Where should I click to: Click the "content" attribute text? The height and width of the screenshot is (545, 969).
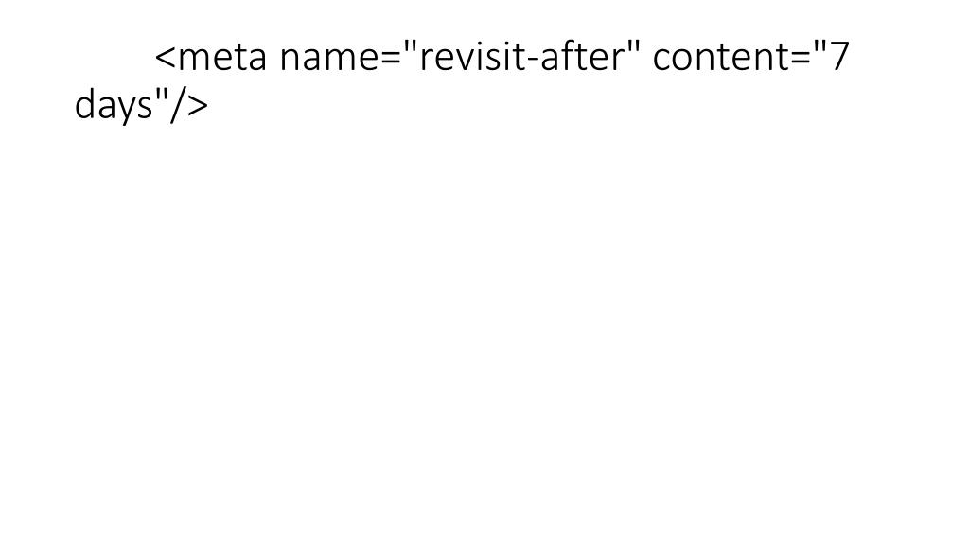[x=722, y=58]
